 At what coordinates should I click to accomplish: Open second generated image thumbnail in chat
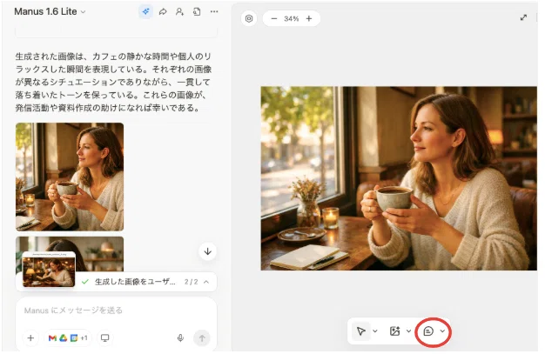click(99, 254)
